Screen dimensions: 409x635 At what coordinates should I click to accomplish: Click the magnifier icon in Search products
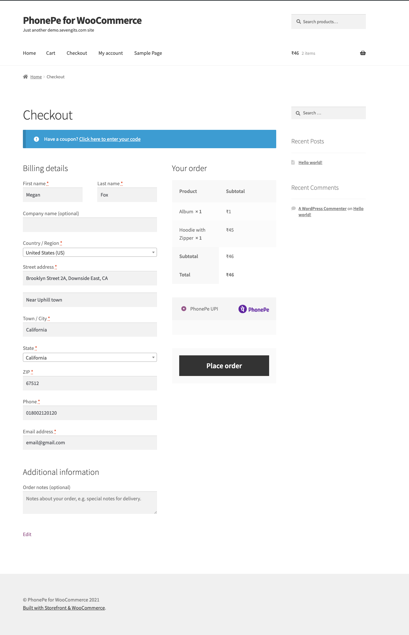(x=298, y=22)
